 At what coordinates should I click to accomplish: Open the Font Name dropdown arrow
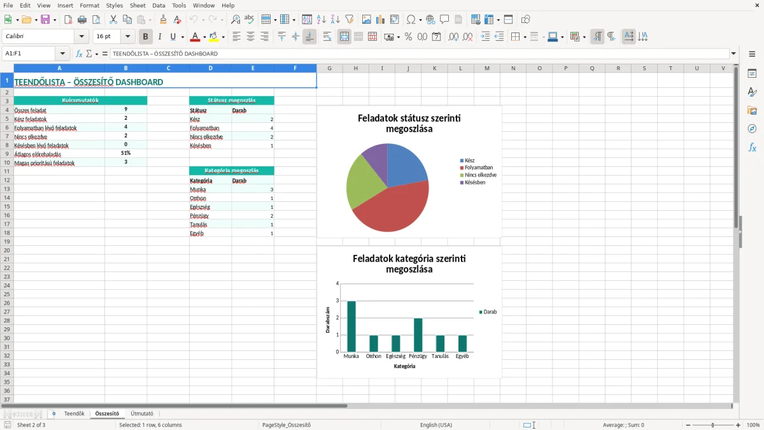(x=81, y=37)
